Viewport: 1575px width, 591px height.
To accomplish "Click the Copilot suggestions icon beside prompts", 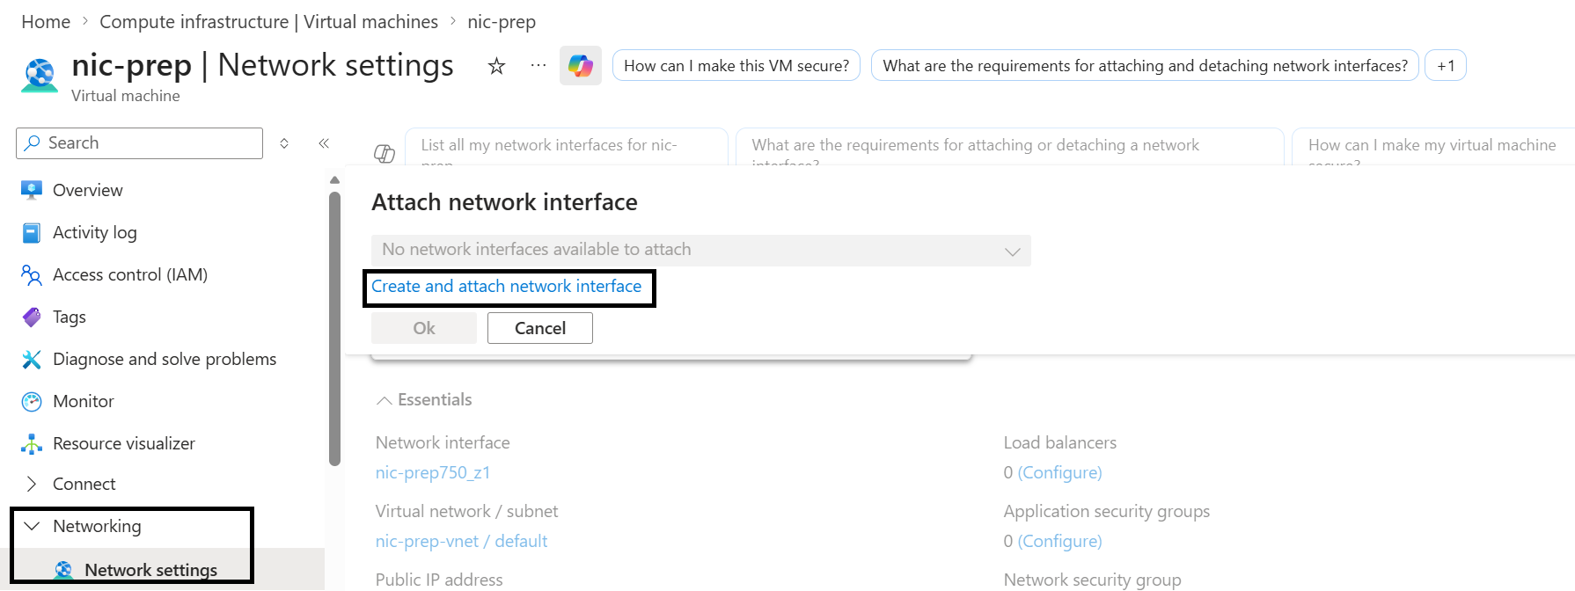I will (385, 153).
